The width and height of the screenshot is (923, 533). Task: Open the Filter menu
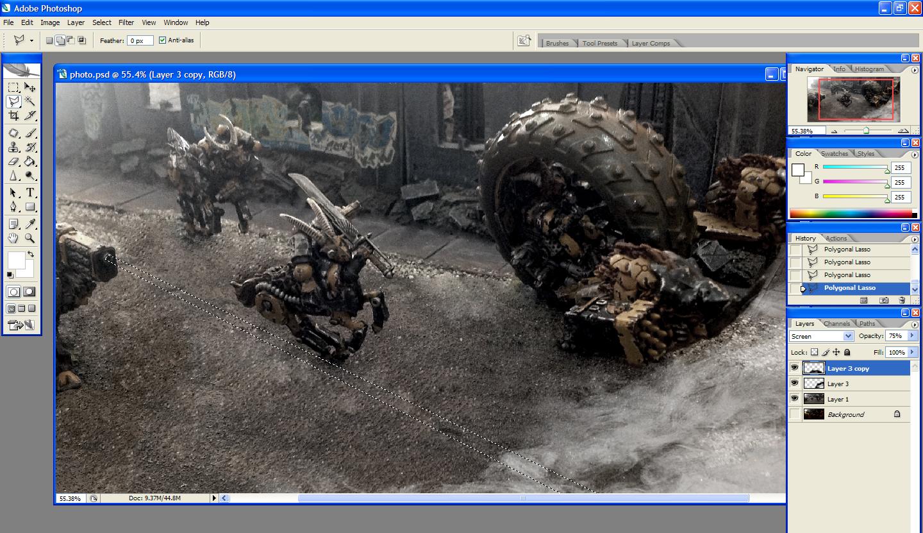(126, 22)
